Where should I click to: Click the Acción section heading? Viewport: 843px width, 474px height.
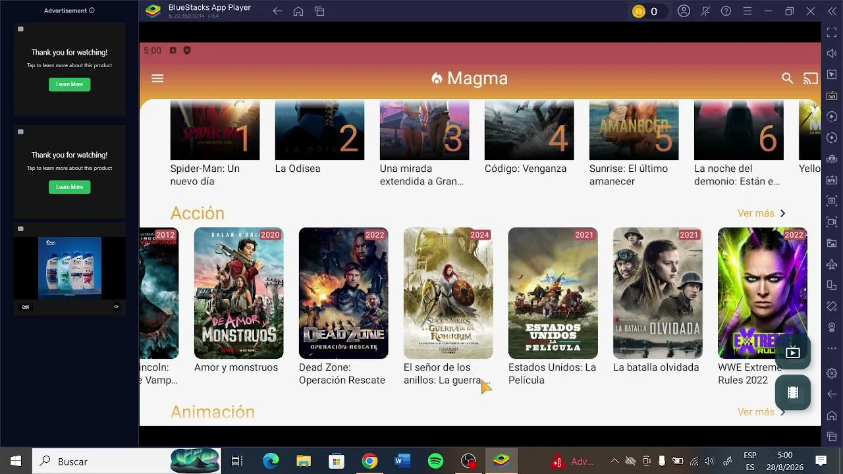coord(197,213)
